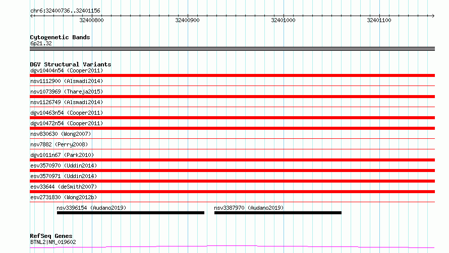
Task: Select the Cytogenetic Bands track title
Action: [60, 37]
